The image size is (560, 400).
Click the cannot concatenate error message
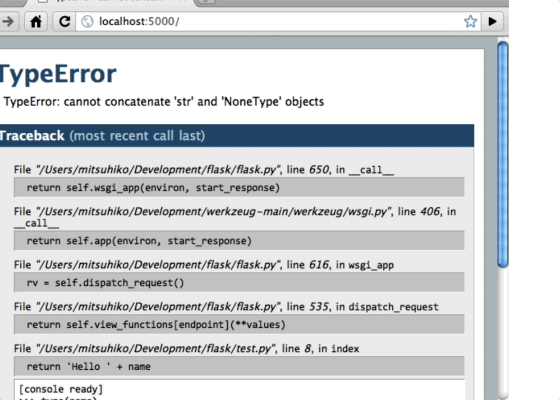(164, 102)
